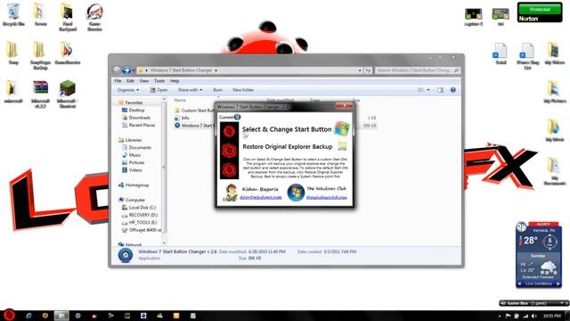Click the volume icon in system tray

point(533,316)
